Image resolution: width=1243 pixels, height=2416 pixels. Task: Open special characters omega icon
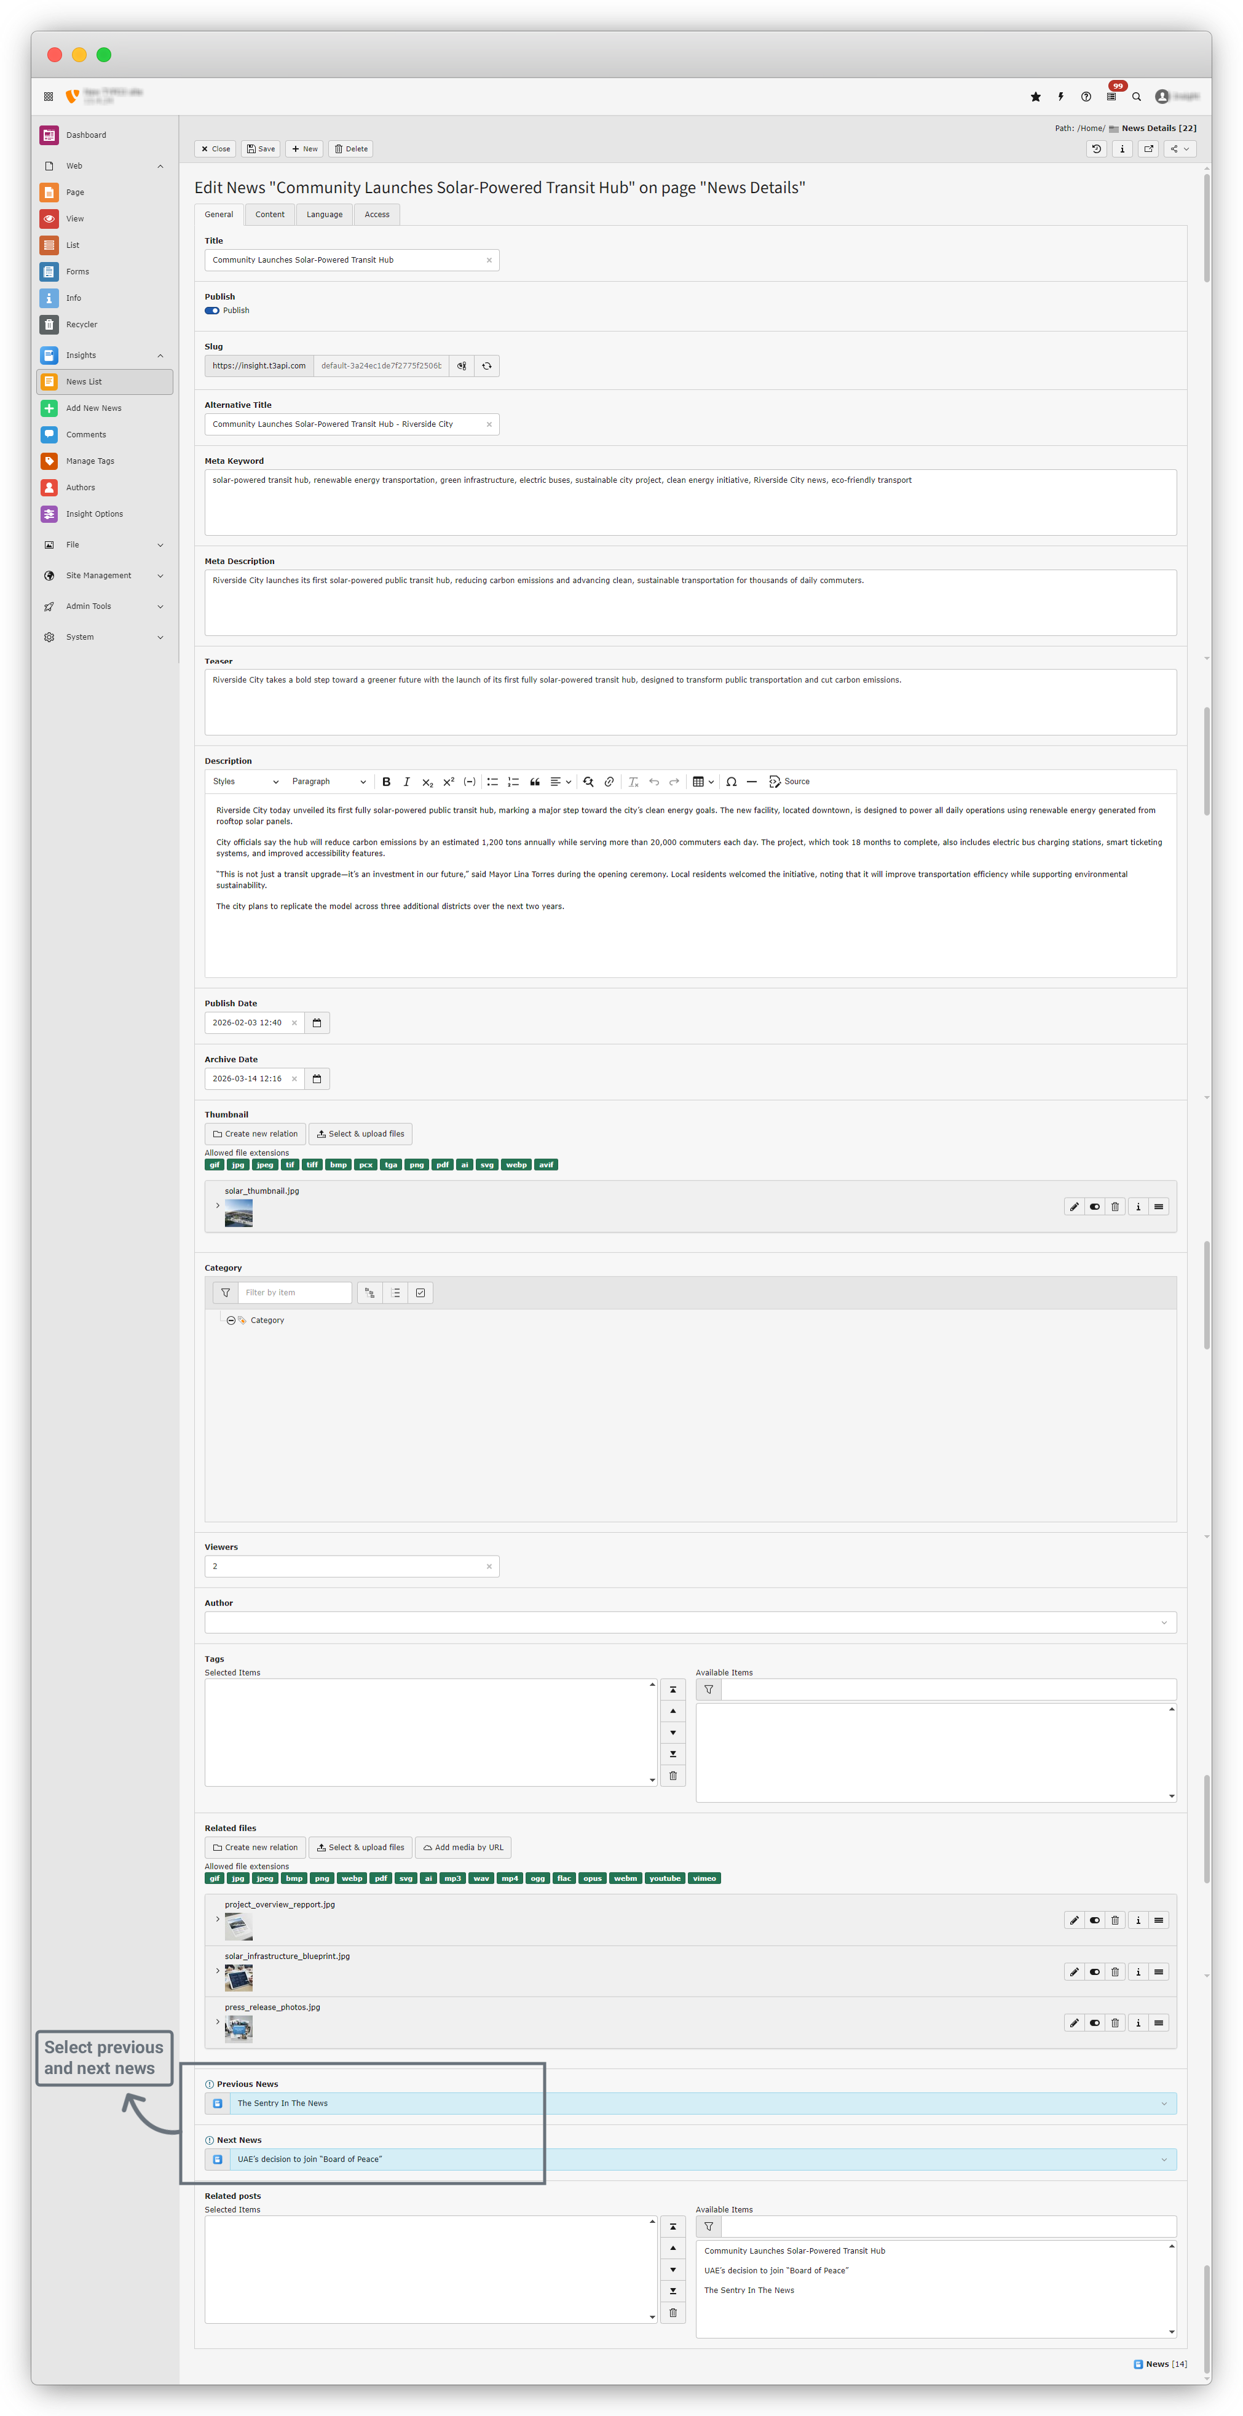[731, 781]
